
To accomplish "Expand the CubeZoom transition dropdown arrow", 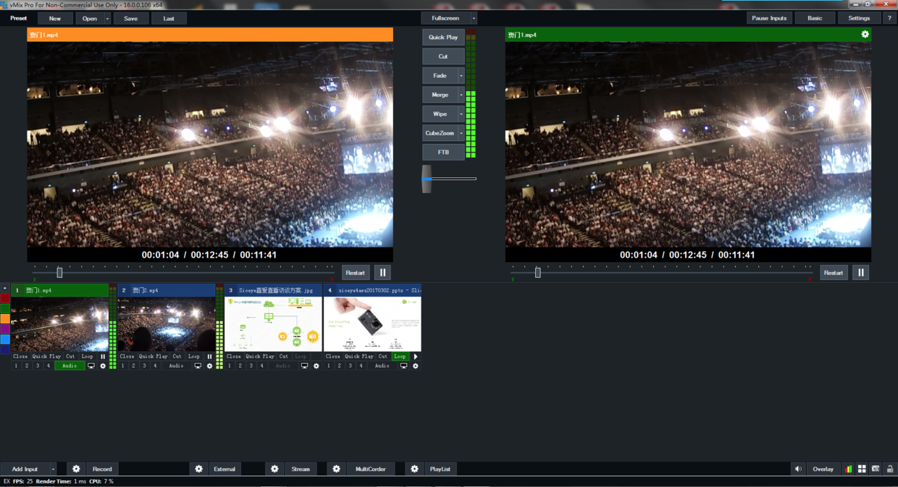I will 461,133.
